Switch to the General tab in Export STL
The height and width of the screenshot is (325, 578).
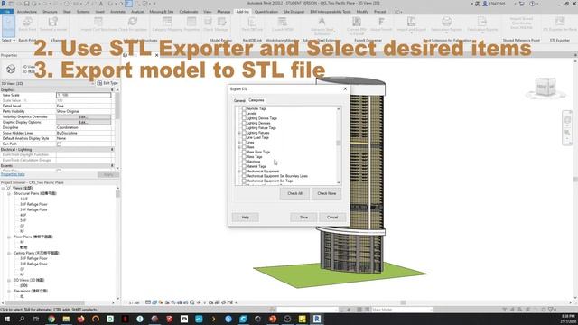(239, 100)
